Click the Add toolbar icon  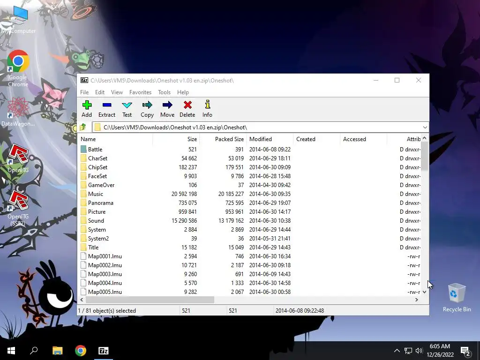[x=87, y=105]
